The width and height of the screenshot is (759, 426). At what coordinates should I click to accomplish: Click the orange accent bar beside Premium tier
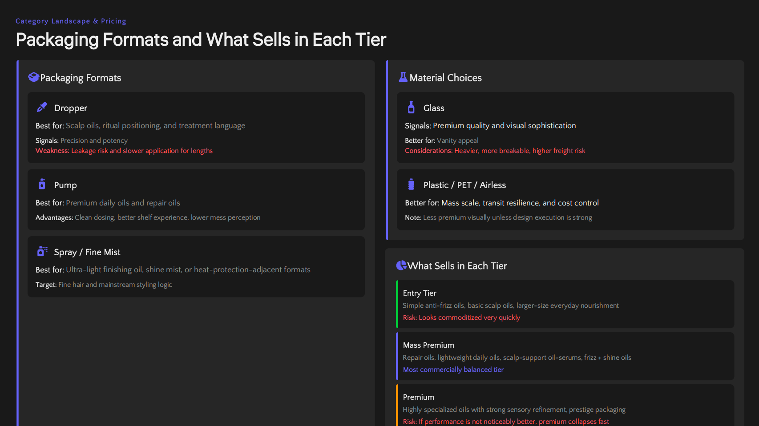[x=397, y=405]
